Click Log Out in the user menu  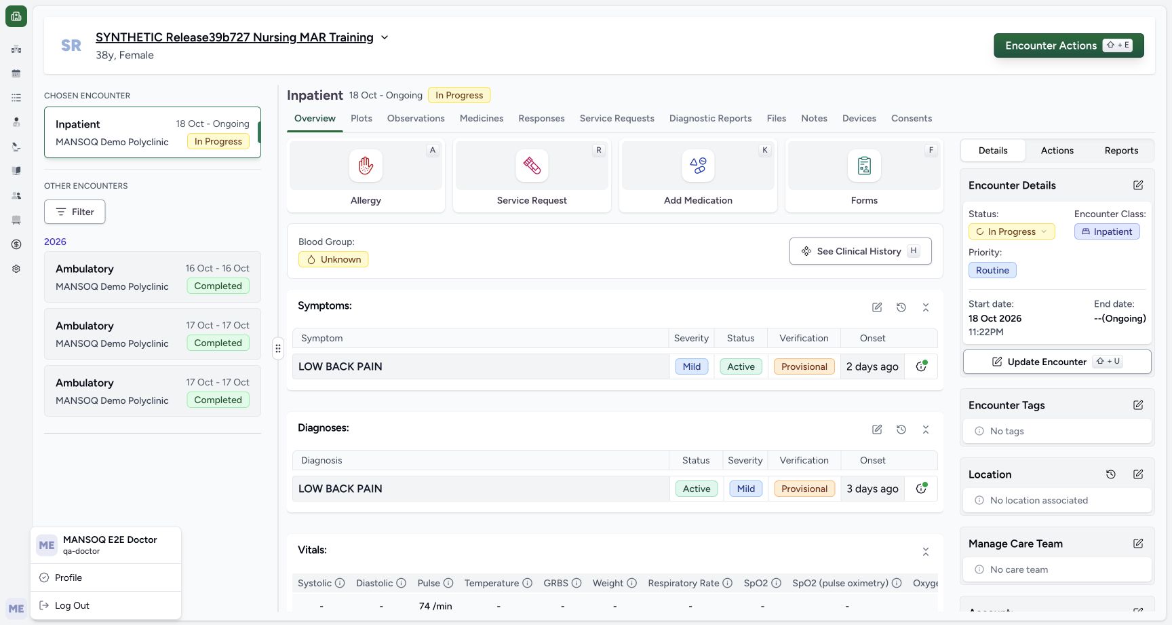click(72, 605)
